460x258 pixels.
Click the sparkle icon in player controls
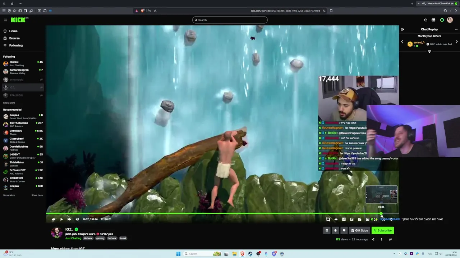coord(336,219)
